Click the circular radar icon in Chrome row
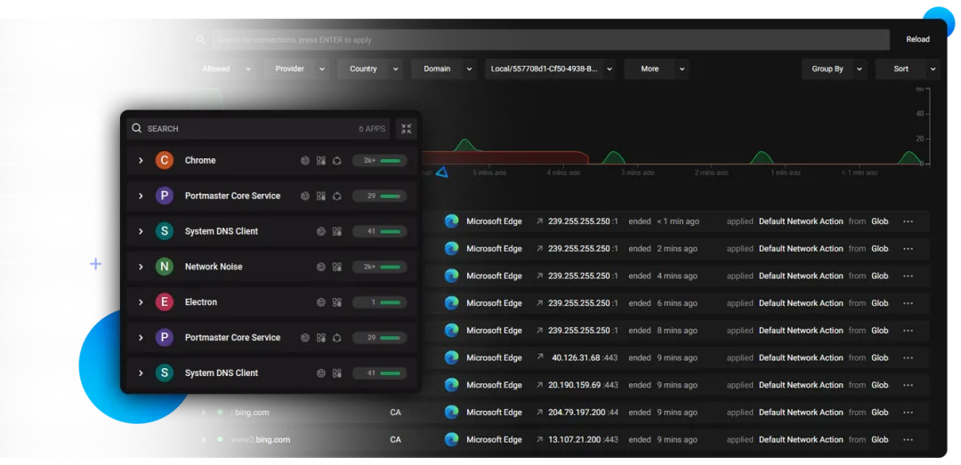 point(305,161)
